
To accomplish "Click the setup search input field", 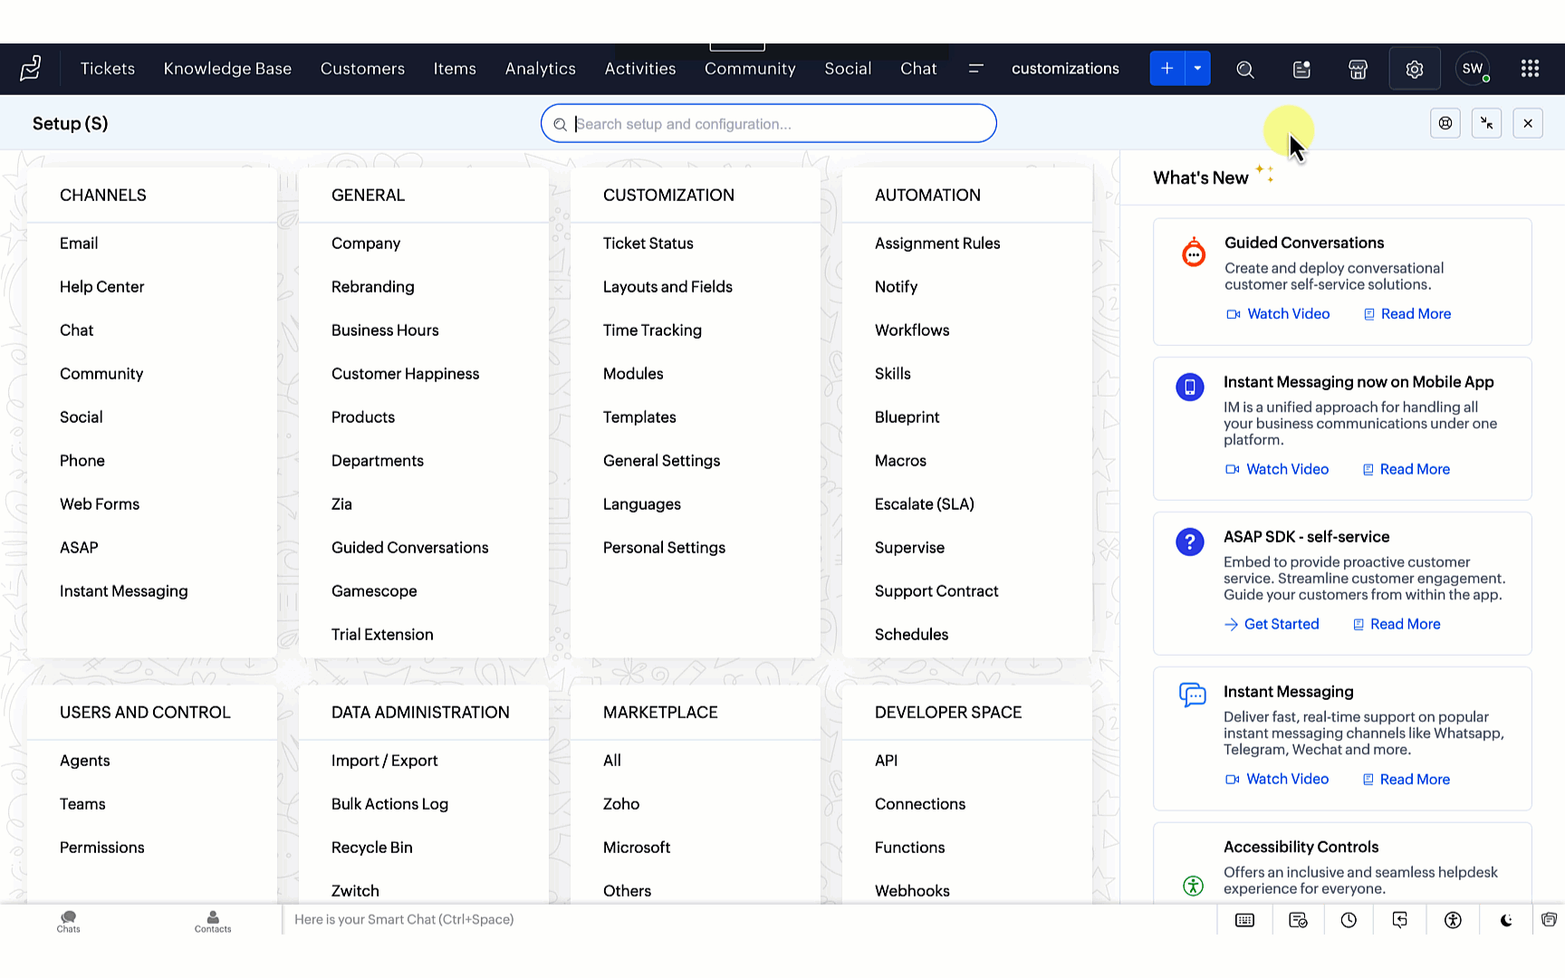I will 769,124.
